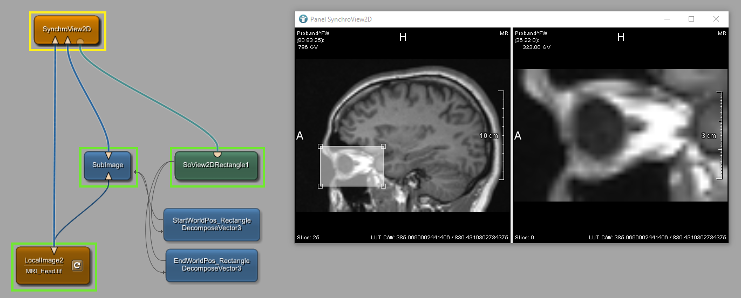Maximize the Panel SynchroView2D window
Screen dimensions: 741x298
(x=691, y=19)
